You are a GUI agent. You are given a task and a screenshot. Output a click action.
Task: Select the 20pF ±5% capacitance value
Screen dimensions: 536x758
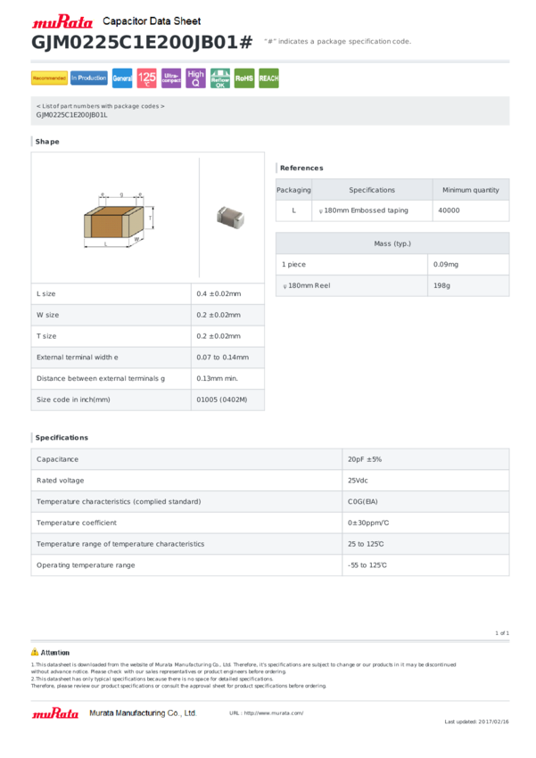click(365, 459)
